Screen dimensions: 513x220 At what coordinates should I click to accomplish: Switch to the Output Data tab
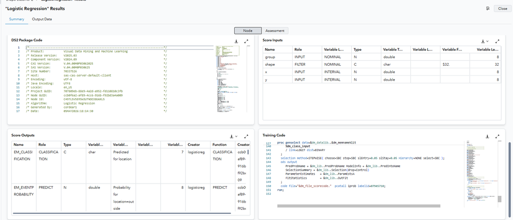coord(42,19)
